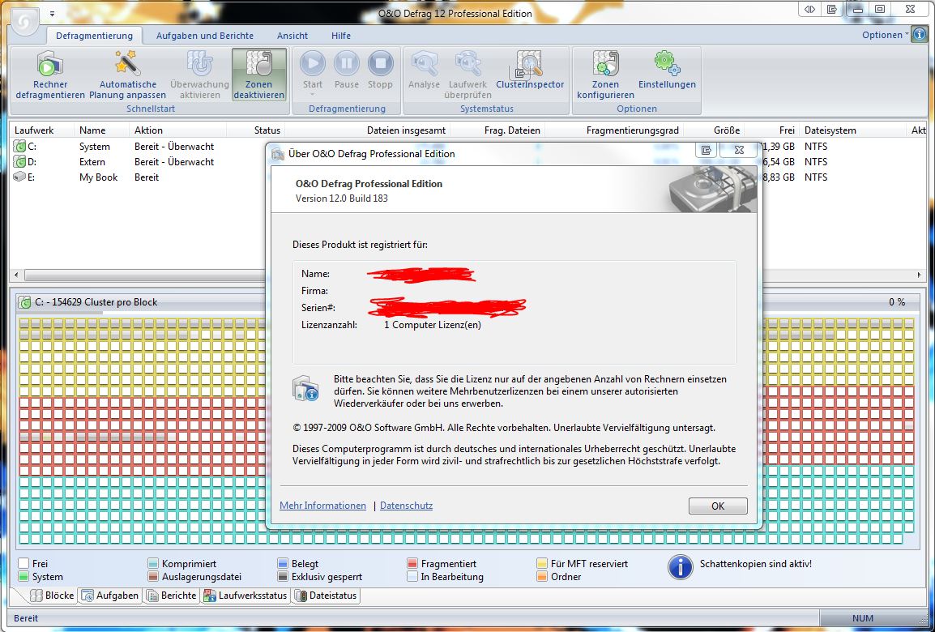935x632 pixels.
Task: Click the Stopp defragmentation button
Action: click(x=380, y=63)
